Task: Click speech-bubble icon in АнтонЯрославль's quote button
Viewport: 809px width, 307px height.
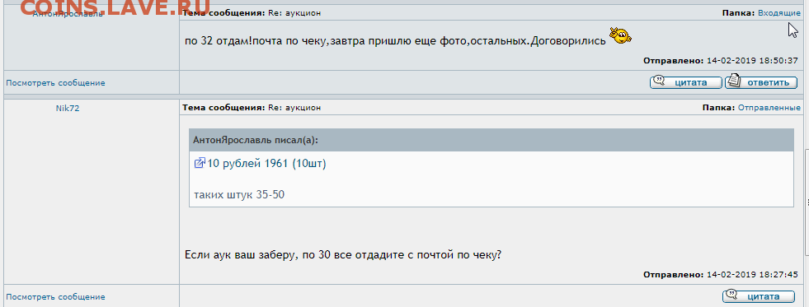Action: point(659,81)
